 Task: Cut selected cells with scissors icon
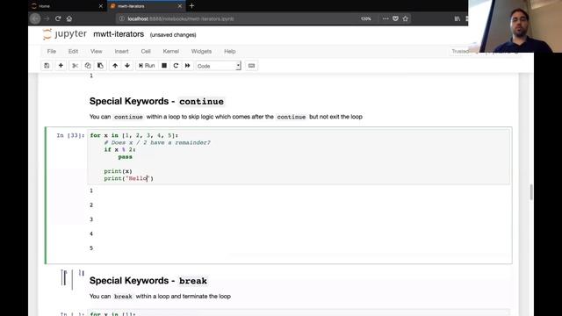click(x=75, y=66)
